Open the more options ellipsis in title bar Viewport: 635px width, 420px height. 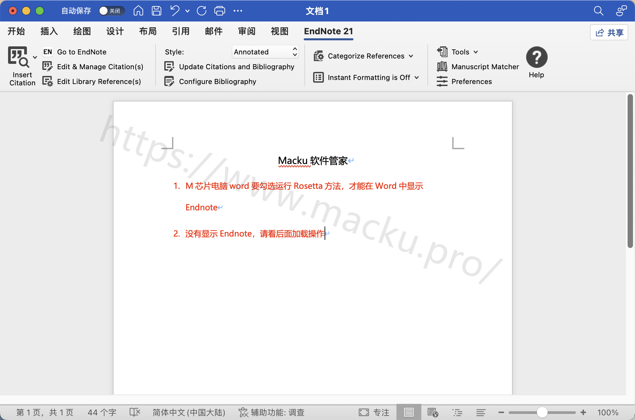coord(238,11)
